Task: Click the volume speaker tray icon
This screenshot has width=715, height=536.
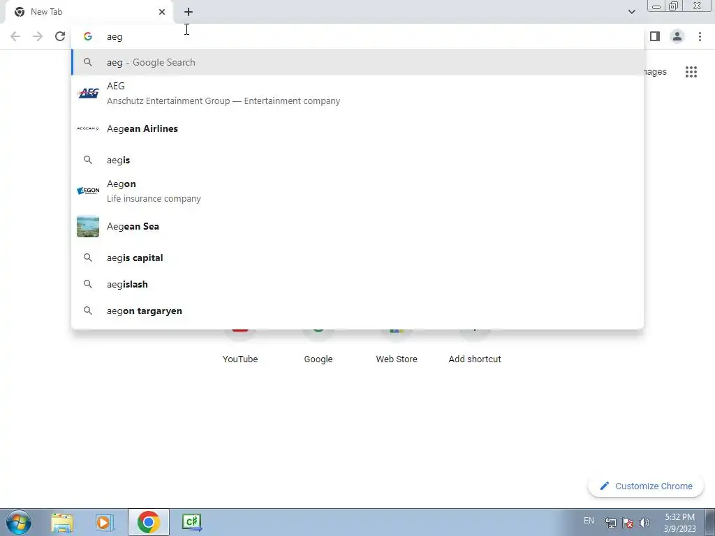Action: [x=644, y=522]
